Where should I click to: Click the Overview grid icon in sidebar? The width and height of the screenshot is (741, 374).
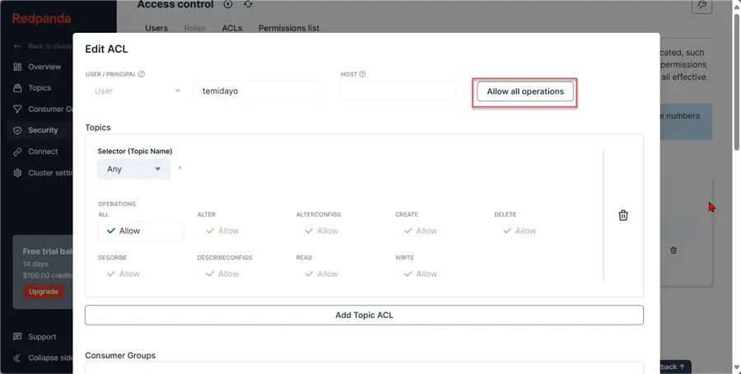pyautogui.click(x=17, y=67)
